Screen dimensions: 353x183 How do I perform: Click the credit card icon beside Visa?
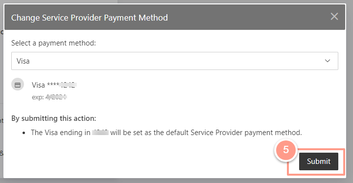18,85
